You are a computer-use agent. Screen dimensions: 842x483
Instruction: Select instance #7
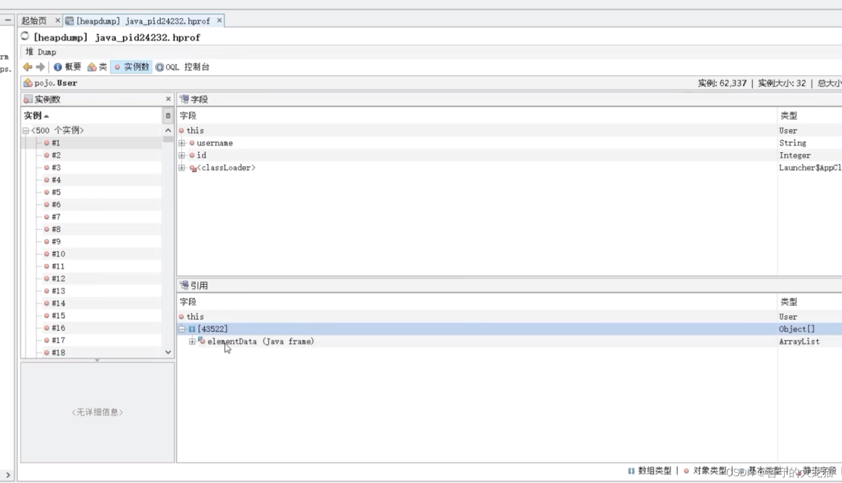(91, 217)
